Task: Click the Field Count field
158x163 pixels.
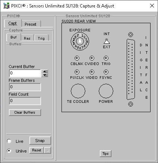Action: point(25,101)
